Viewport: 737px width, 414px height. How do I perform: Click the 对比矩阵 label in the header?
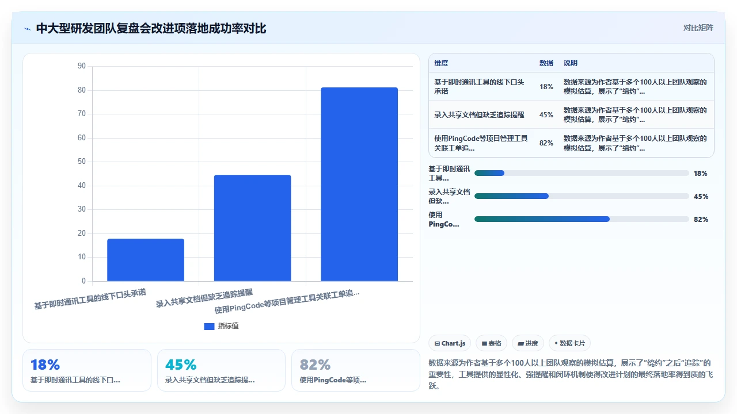click(x=698, y=28)
